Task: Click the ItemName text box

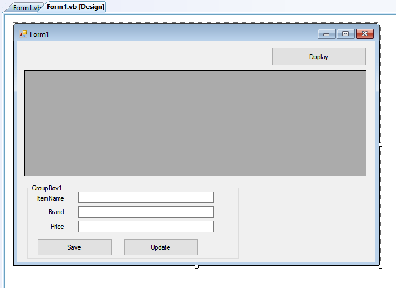Action: 146,197
